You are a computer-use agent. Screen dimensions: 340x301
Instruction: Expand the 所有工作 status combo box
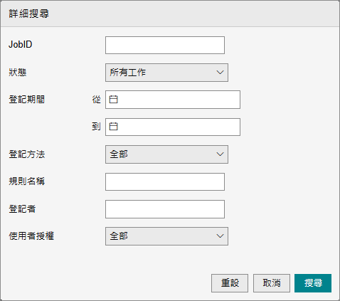[x=166, y=73]
